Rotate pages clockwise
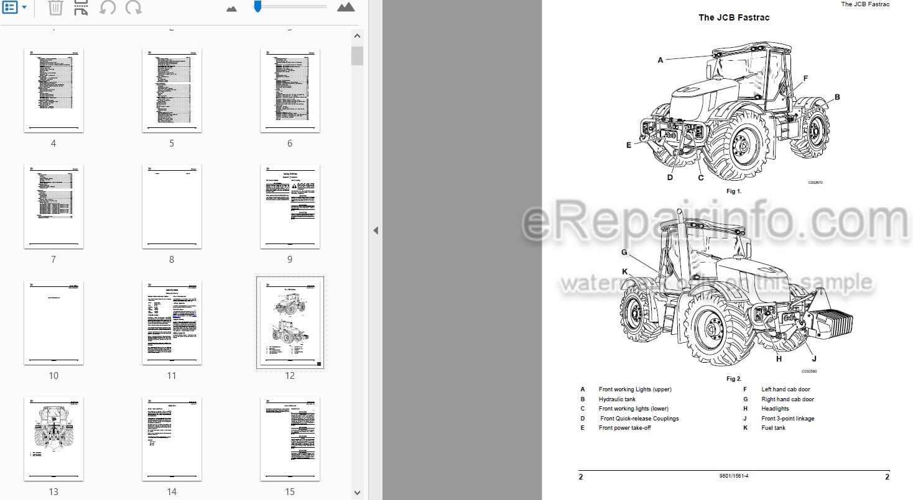Screen dimensions: 913x500 click(133, 7)
